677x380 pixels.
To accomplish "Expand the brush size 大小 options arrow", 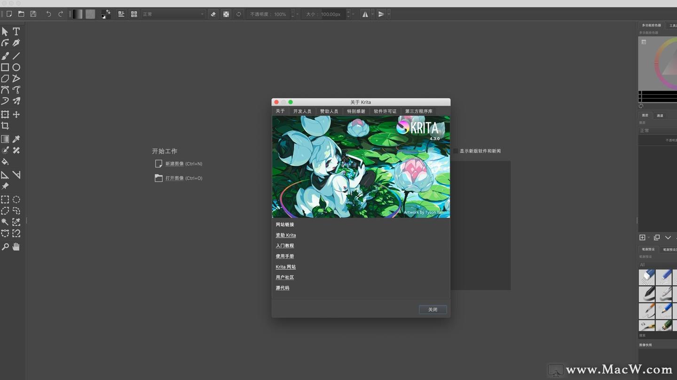I will pos(354,14).
